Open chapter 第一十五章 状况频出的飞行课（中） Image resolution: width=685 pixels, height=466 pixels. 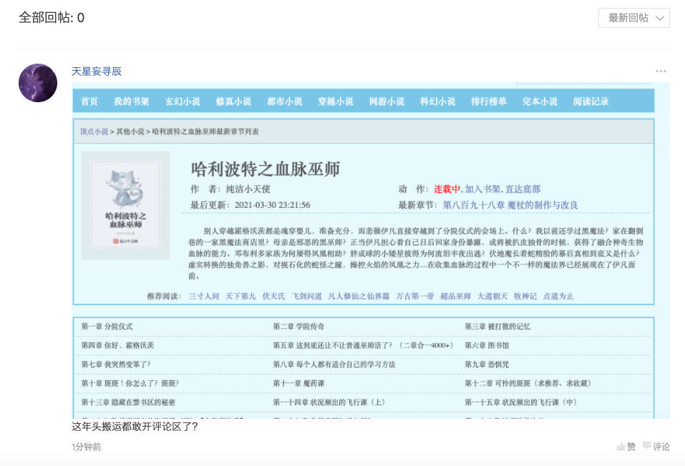522,402
